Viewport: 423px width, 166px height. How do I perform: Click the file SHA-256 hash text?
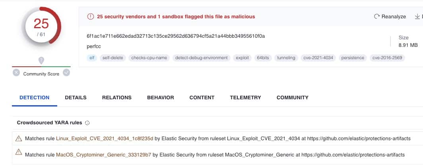176,36
